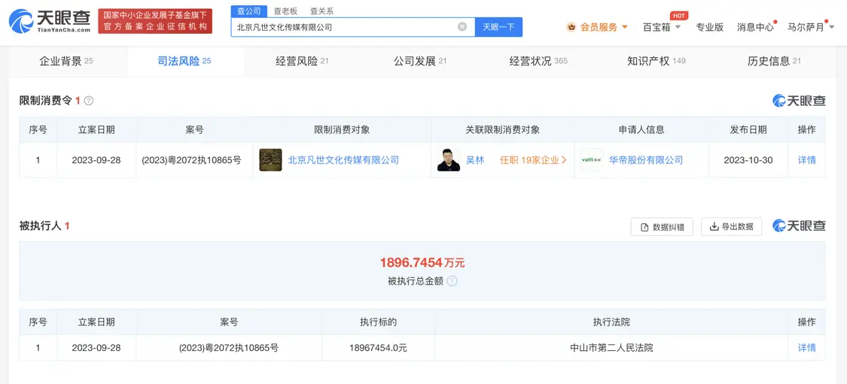This screenshot has width=847, height=384.
Task: Click the red banner 官方备案企业征信机构
Action: click(155, 21)
